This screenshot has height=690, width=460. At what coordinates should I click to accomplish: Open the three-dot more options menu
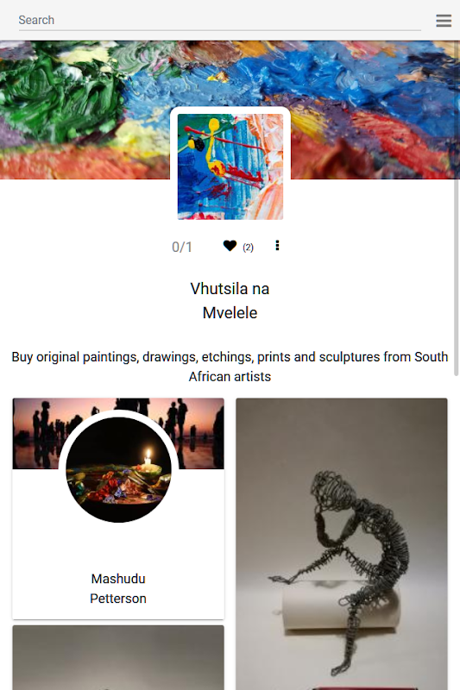click(x=277, y=246)
